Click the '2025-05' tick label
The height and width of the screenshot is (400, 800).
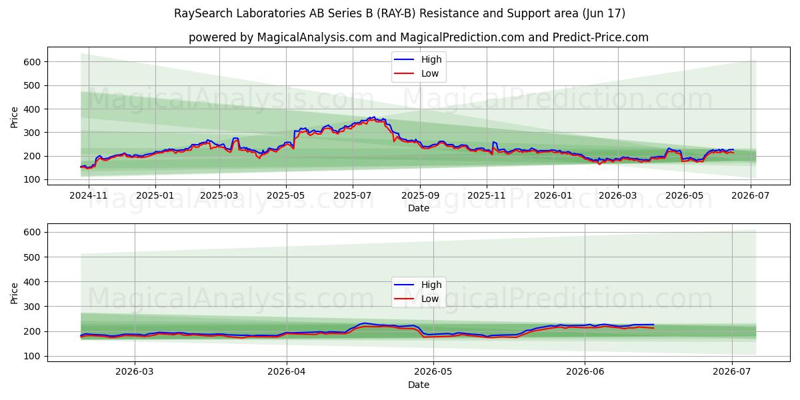285,195
